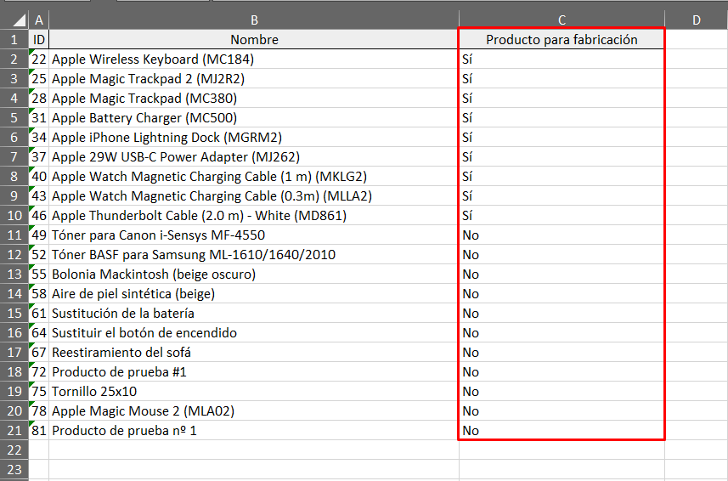The image size is (728, 481).
Task: Select column B header
Action: click(254, 20)
